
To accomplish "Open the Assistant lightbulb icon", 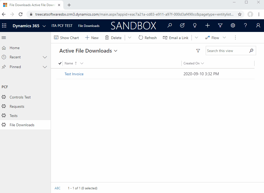I will click(195, 25).
